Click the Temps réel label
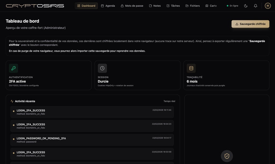 pos(169,101)
